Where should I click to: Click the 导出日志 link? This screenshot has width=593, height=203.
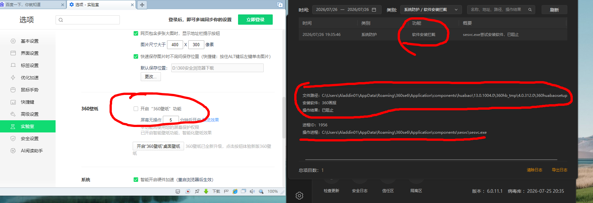[560, 170]
